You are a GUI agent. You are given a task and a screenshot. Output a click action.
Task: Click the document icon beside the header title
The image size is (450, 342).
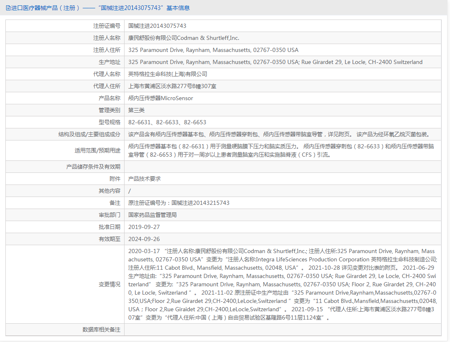coord(8,8)
